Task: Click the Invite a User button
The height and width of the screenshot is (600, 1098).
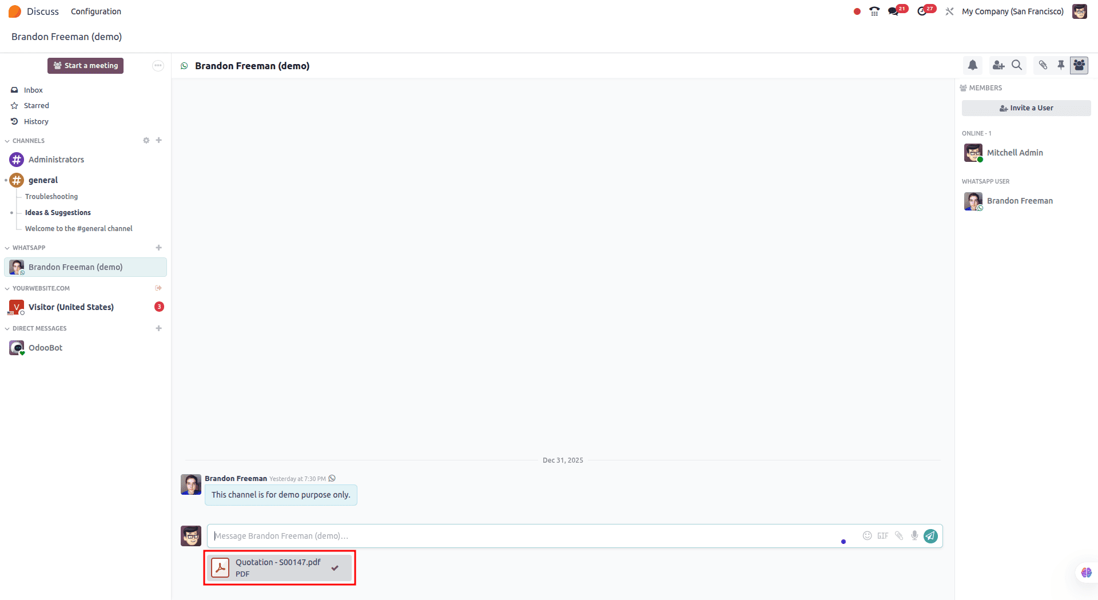Action: 1026,108
